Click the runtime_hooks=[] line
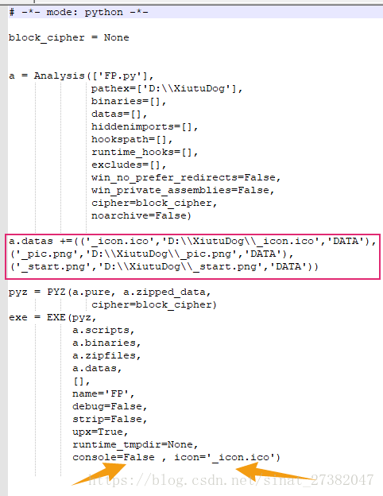The image size is (383, 496). [x=145, y=152]
